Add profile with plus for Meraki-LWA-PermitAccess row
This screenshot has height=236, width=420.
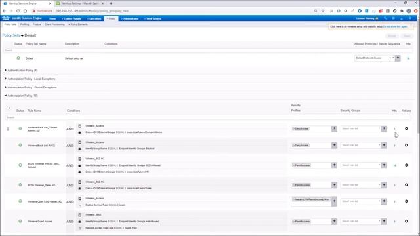(334, 201)
